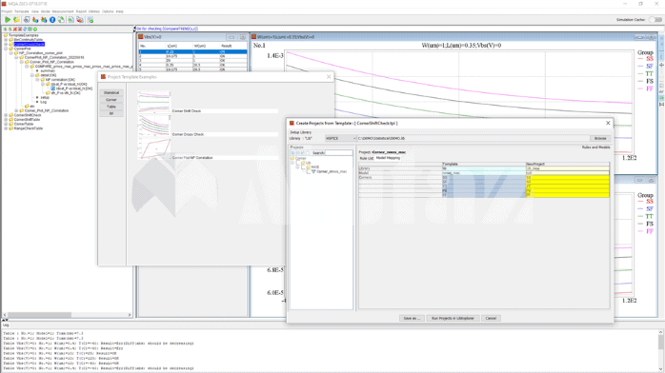
Task: Open the Project menu
Action: [x=7, y=11]
